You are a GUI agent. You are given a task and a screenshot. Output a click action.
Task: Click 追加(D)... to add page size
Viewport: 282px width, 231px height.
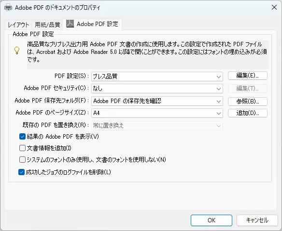point(247,113)
